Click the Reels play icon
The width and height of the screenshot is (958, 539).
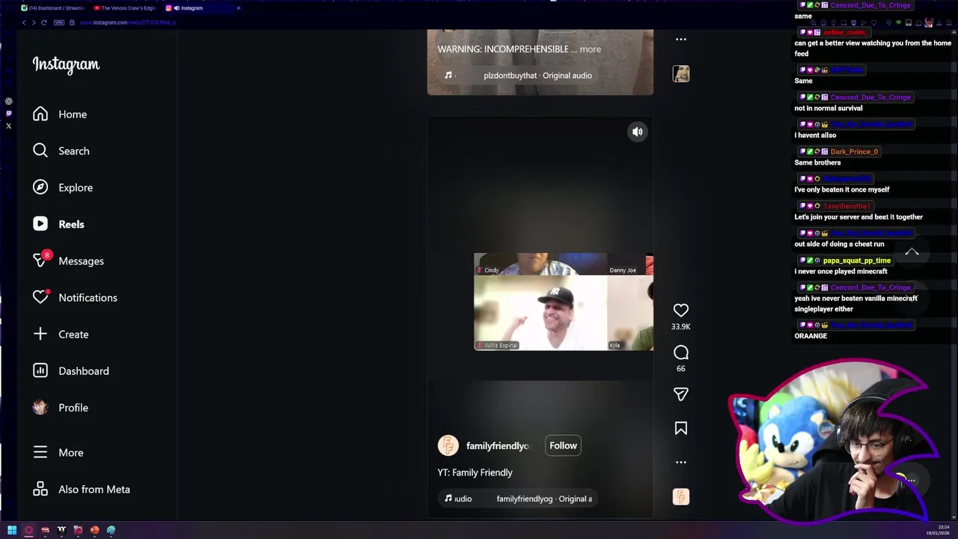40,225
